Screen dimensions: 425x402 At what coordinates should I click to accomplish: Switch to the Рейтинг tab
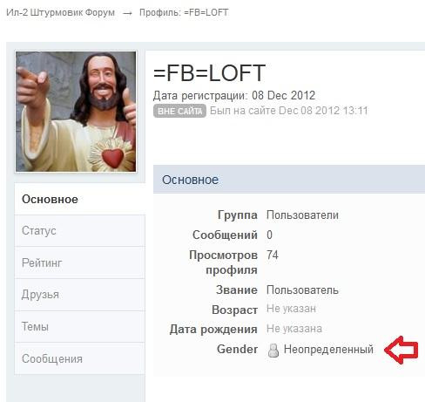coord(80,262)
